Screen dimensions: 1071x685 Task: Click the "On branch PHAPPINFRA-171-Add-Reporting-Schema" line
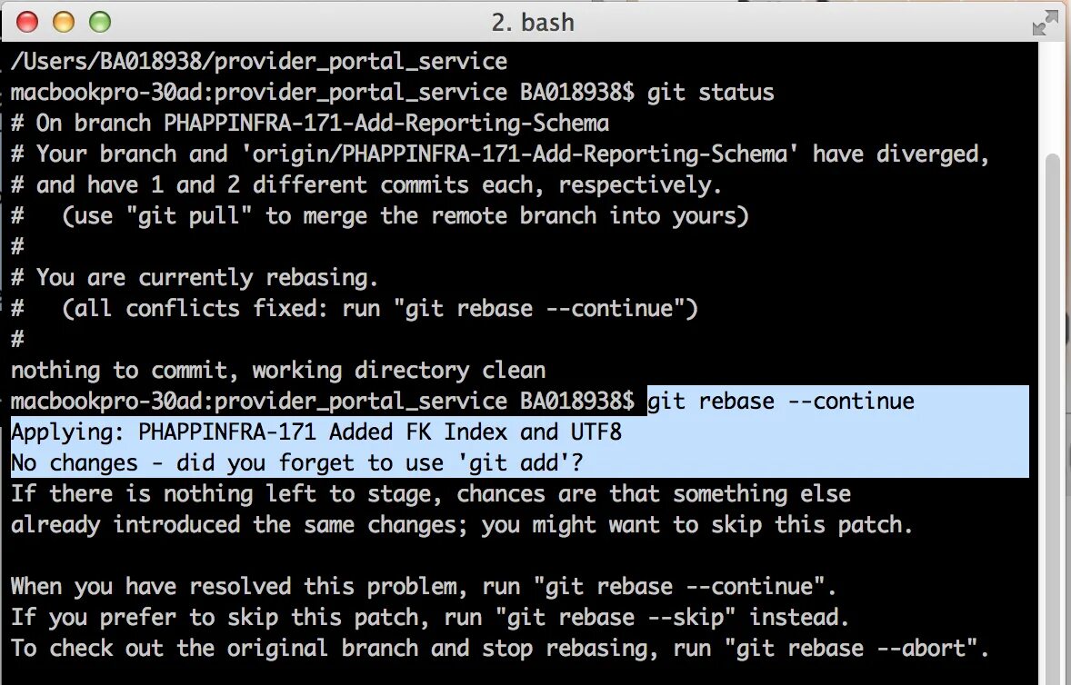(322, 123)
